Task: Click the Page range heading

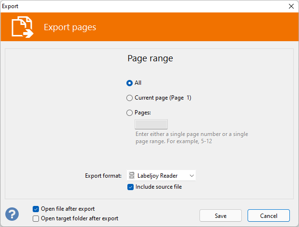Action: [150, 58]
